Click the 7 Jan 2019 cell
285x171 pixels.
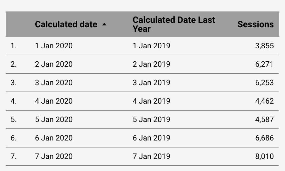[x=151, y=156]
